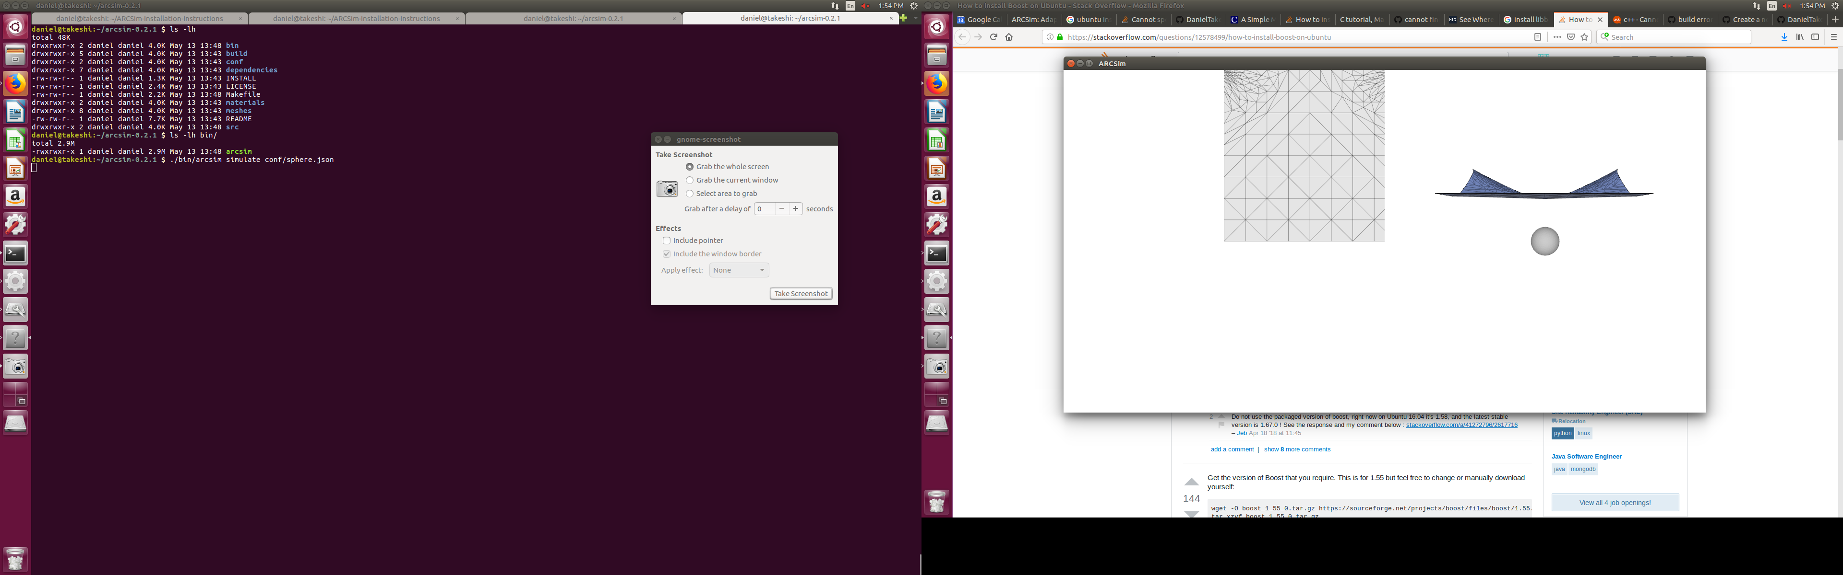Image resolution: width=1843 pixels, height=575 pixels.
Task: Open Firefox downloads arrow
Action: tap(1783, 37)
